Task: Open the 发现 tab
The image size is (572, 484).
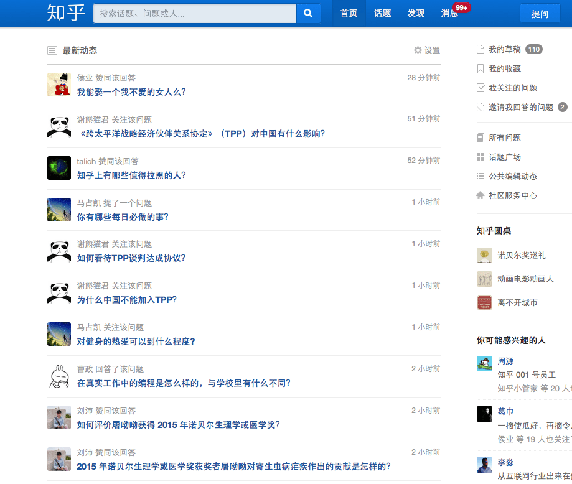Action: coord(416,12)
